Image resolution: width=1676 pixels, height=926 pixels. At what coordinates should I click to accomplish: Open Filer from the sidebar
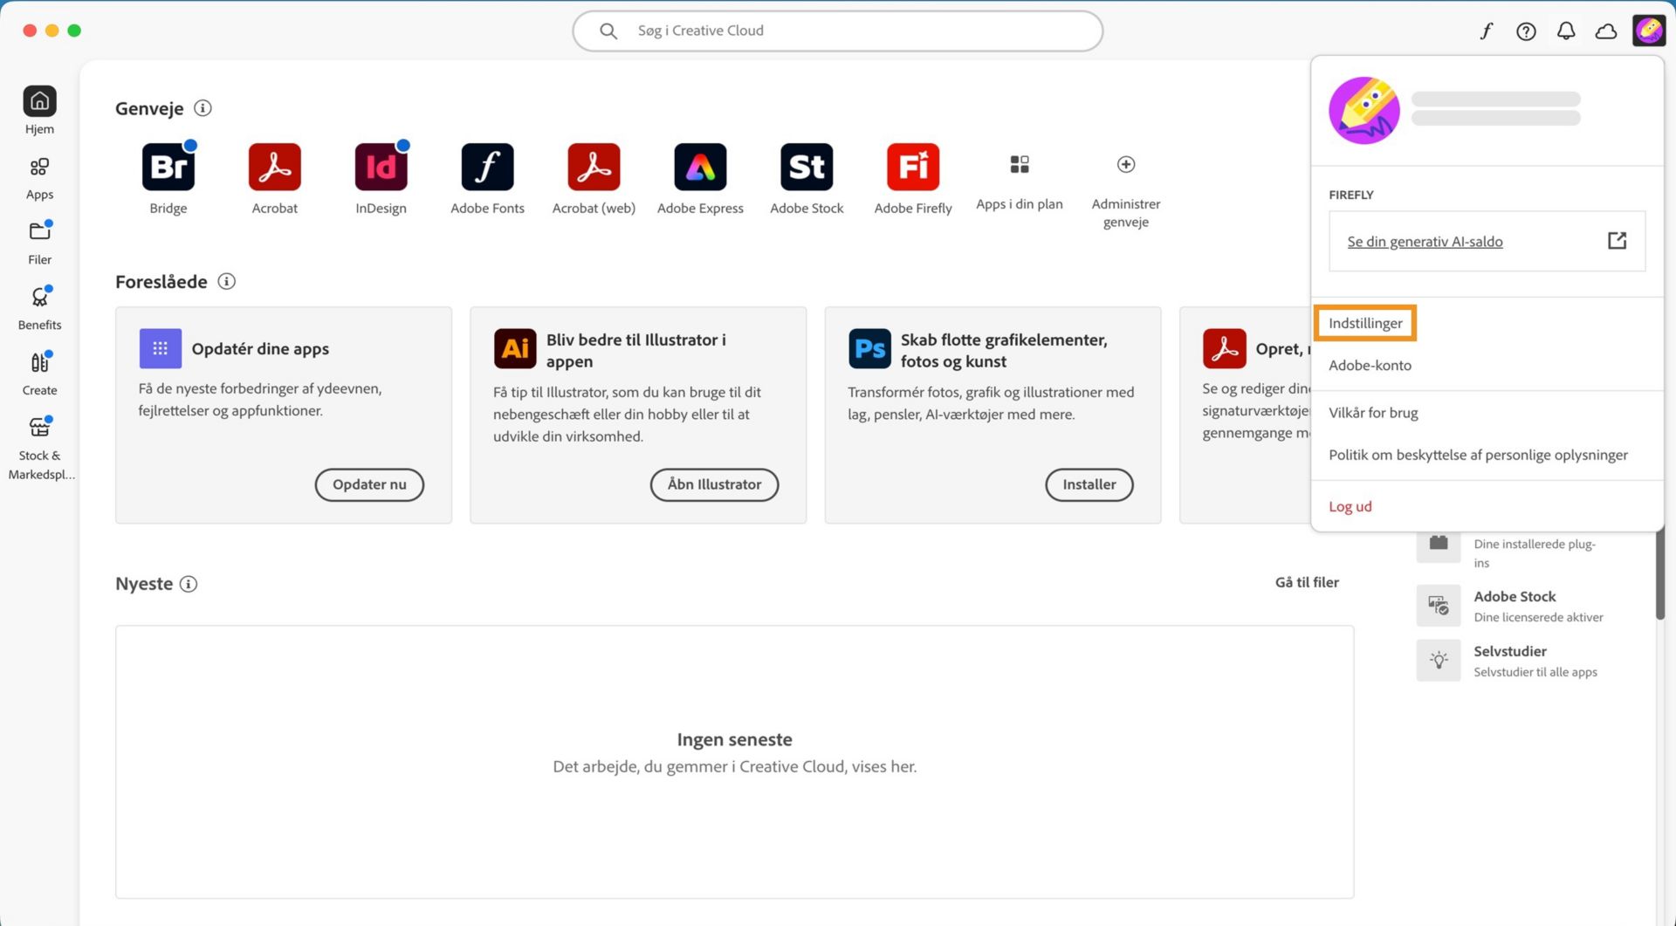click(x=39, y=240)
